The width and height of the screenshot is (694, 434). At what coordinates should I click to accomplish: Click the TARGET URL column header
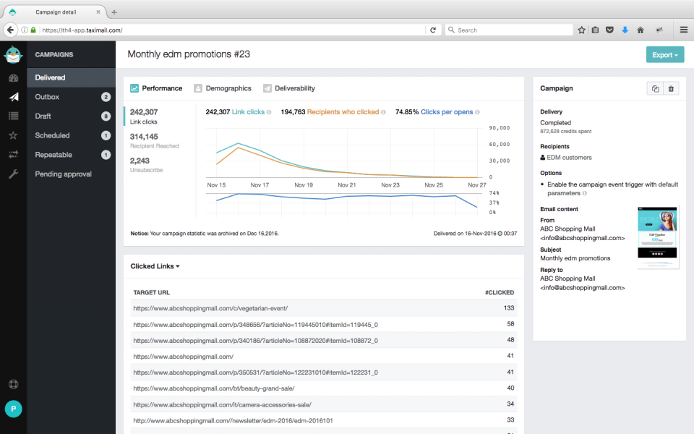pos(151,292)
